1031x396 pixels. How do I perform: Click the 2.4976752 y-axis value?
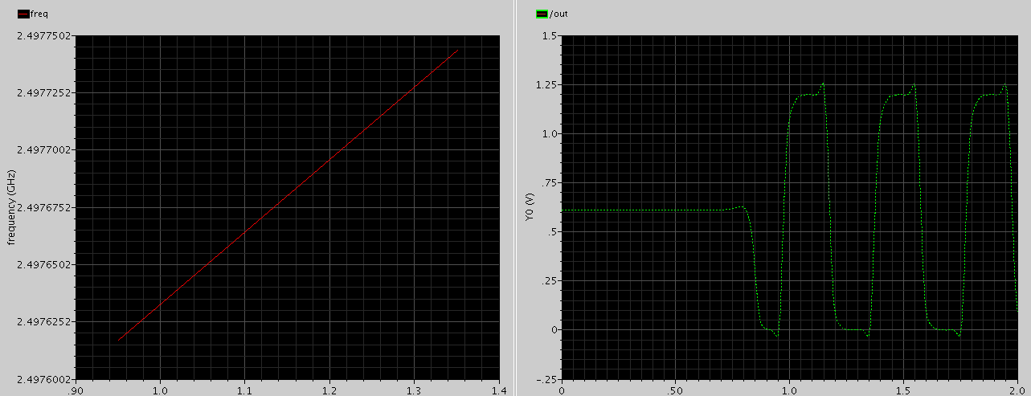(x=43, y=207)
